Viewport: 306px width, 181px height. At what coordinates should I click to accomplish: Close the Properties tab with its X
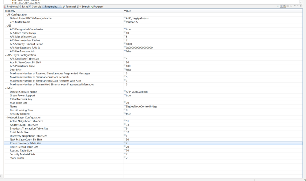(59, 7)
